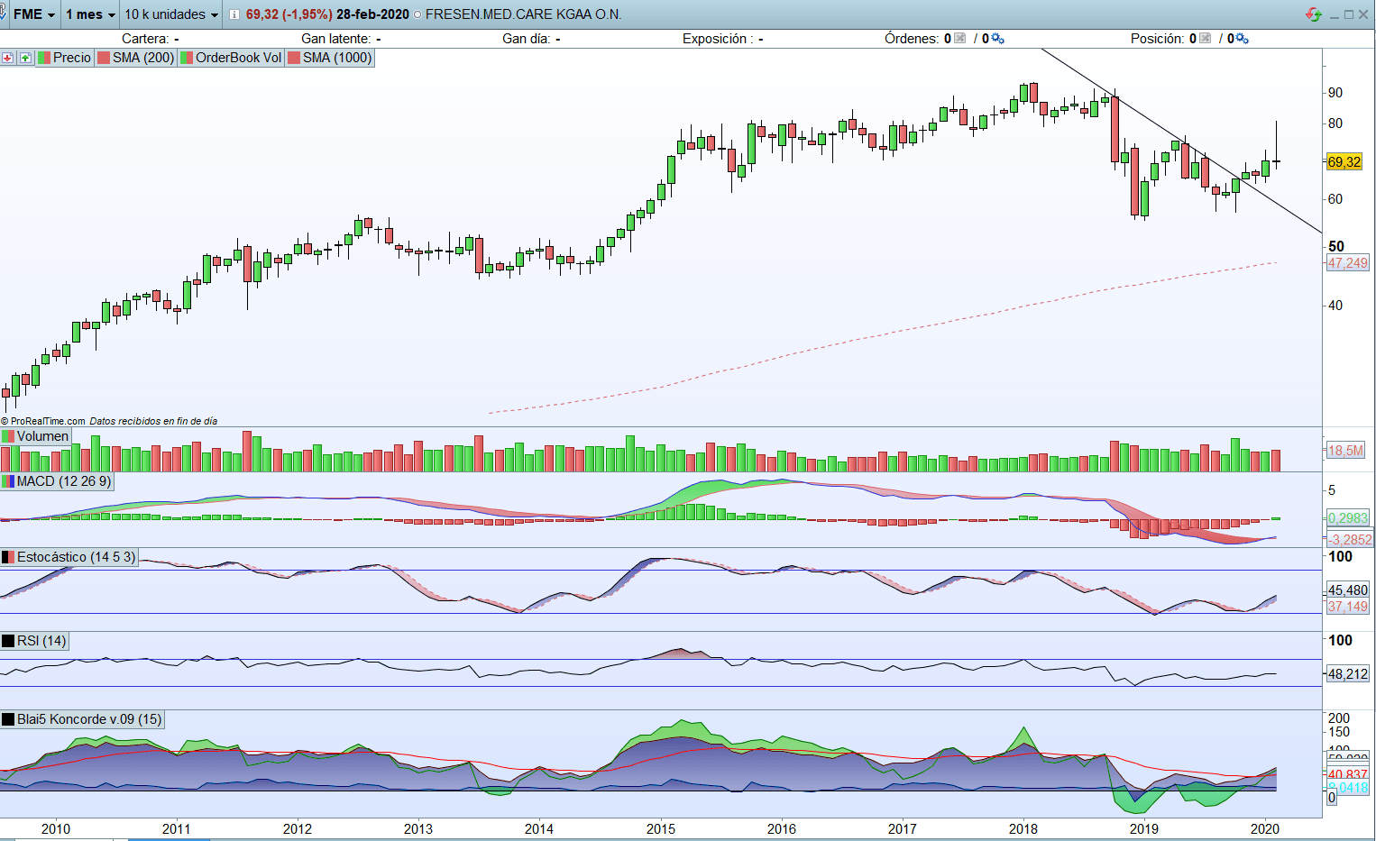Click the MACD color swatch icon

click(8, 481)
